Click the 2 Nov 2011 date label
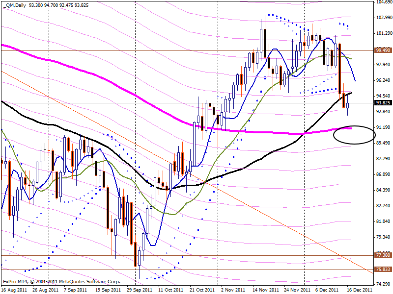The width and height of the screenshot is (393, 294). pyautogui.click(x=233, y=290)
